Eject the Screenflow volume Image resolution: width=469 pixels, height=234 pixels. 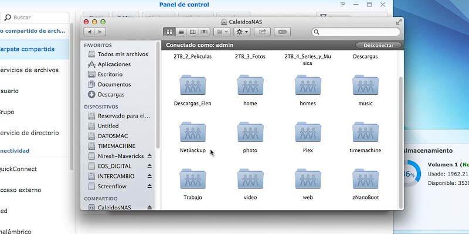click(150, 186)
